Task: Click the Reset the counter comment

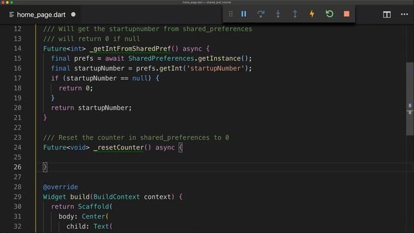Action: pos(136,138)
